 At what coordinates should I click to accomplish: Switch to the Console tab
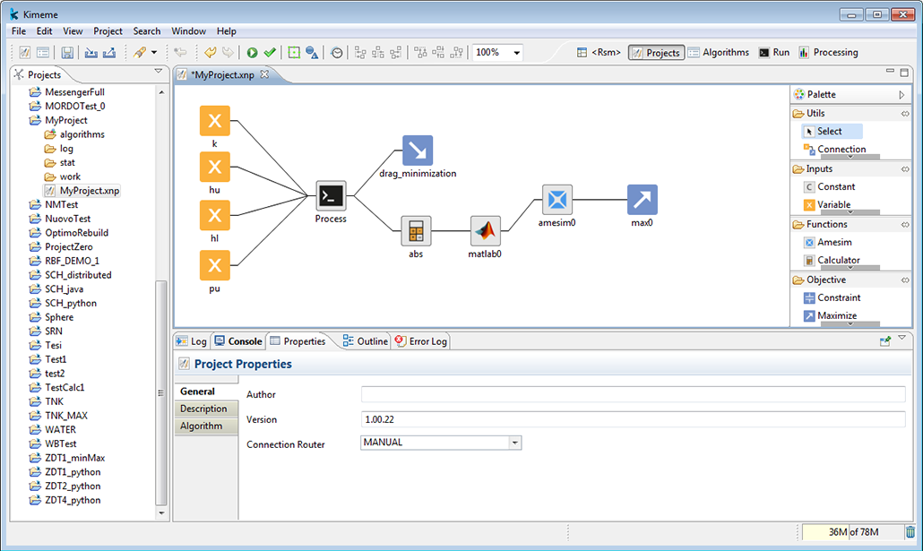click(238, 341)
